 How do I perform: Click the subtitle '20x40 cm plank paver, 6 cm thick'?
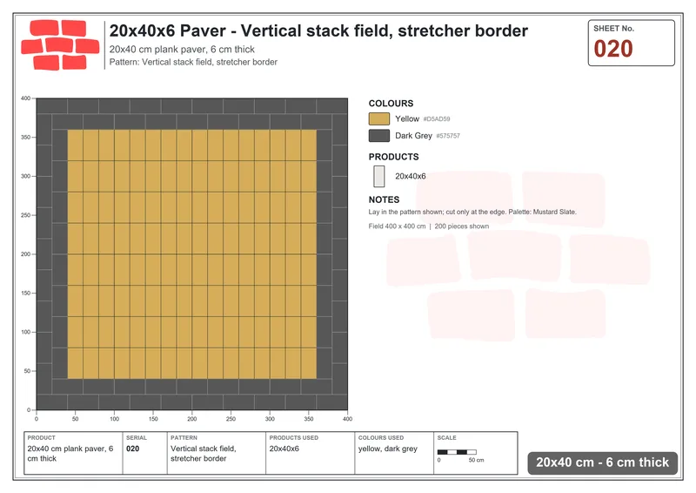click(182, 50)
